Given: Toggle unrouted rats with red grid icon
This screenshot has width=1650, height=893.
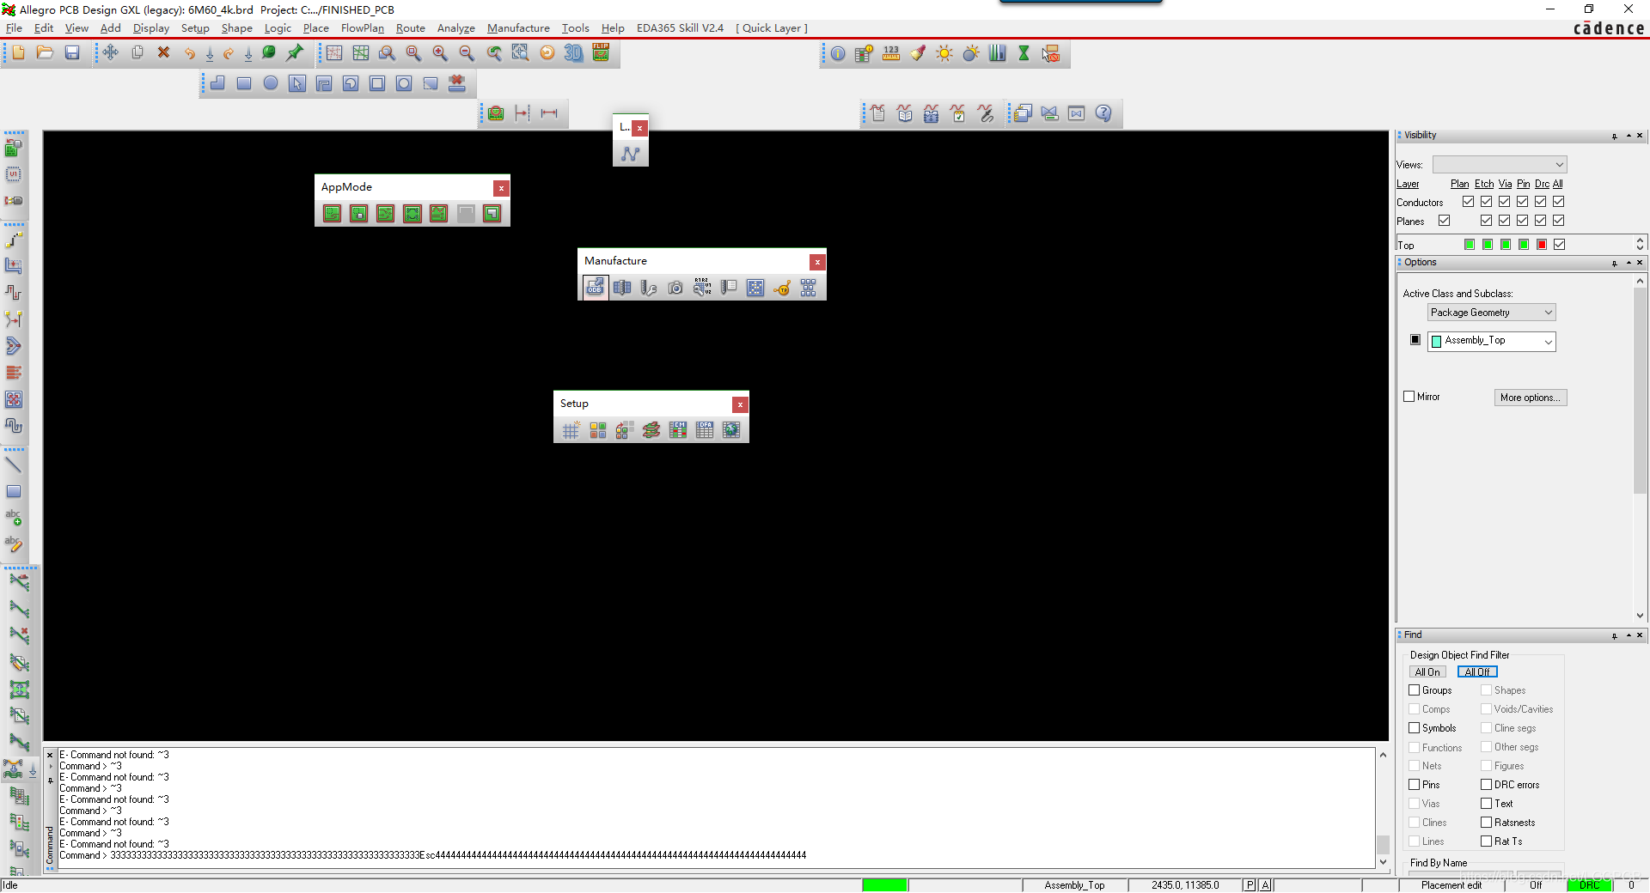Looking at the screenshot, I should [334, 53].
